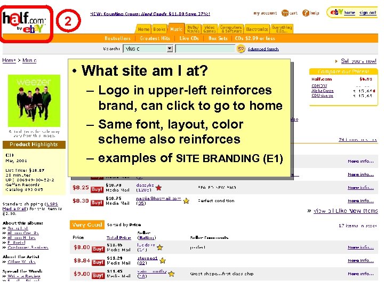This screenshot has width=384, height=288.
Task: Click Buy! button for $8.00 item
Action: [98, 249]
